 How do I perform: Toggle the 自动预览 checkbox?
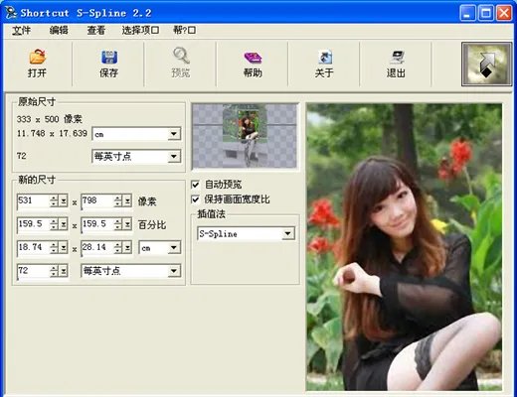point(195,185)
